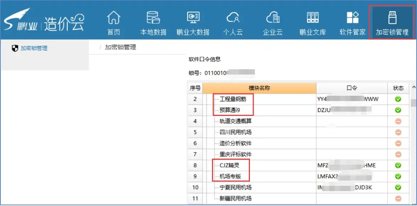Sort by the 状态 column header
This screenshot has height=206, width=417.
tap(399, 88)
